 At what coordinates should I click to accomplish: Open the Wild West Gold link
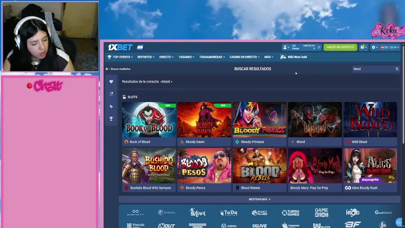point(294,57)
